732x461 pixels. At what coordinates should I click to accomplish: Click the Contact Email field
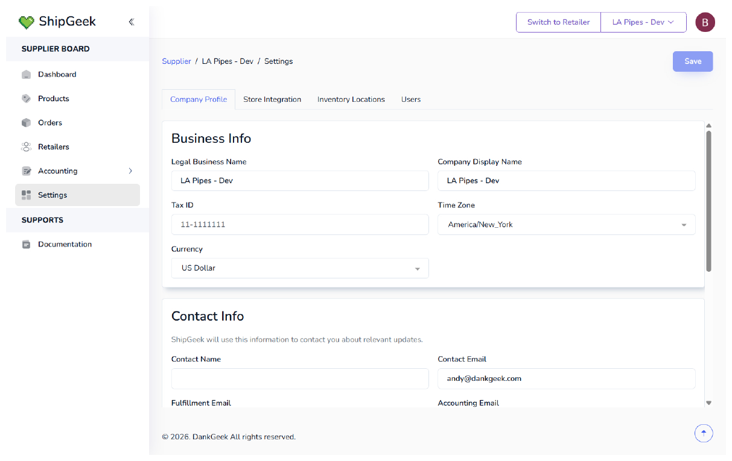(x=566, y=378)
